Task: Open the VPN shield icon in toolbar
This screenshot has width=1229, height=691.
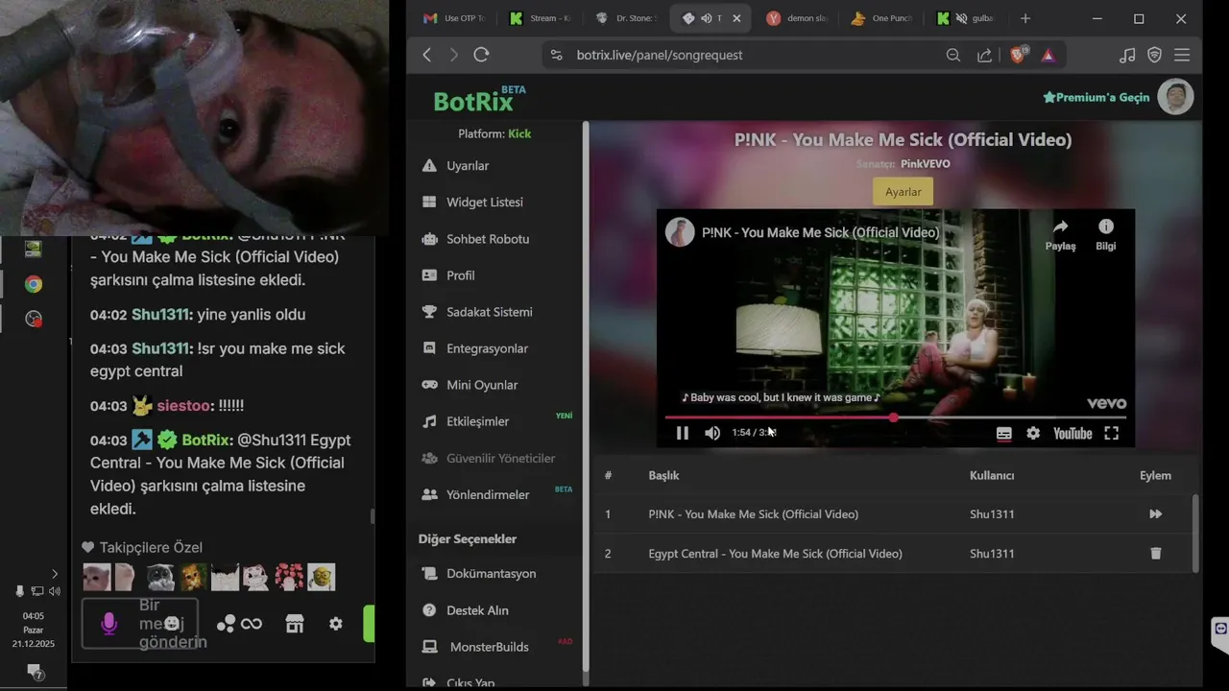Action: (x=1155, y=55)
